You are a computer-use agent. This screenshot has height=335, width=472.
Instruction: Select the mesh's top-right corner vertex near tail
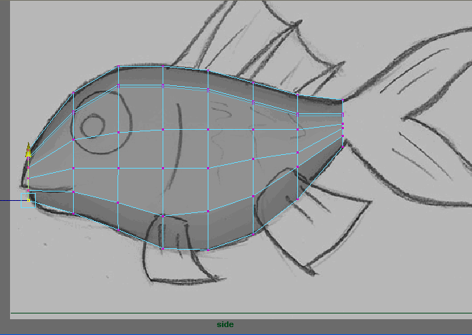click(342, 100)
